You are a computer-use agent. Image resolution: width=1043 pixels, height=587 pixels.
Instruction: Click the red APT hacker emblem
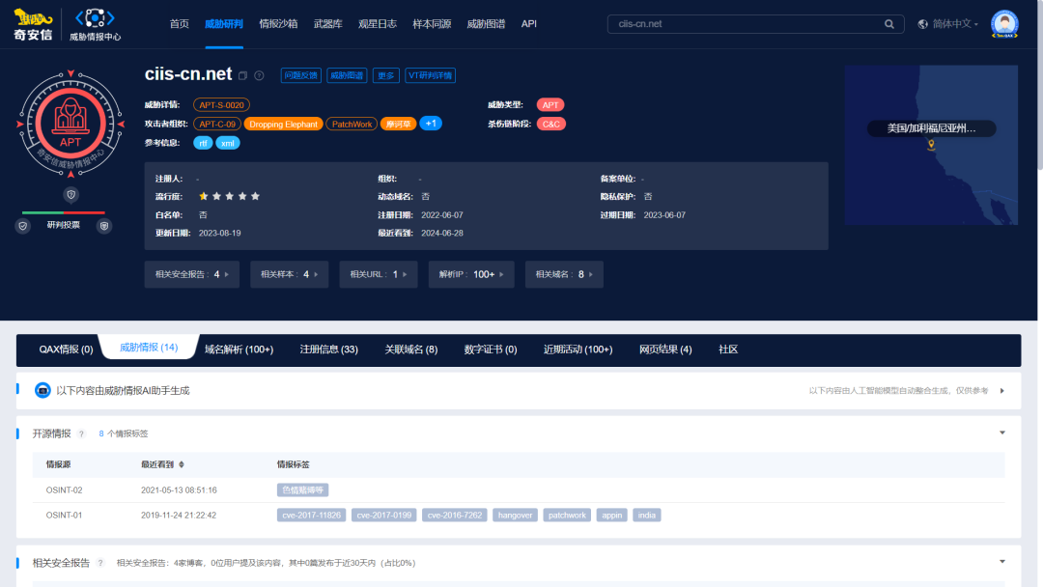point(70,124)
